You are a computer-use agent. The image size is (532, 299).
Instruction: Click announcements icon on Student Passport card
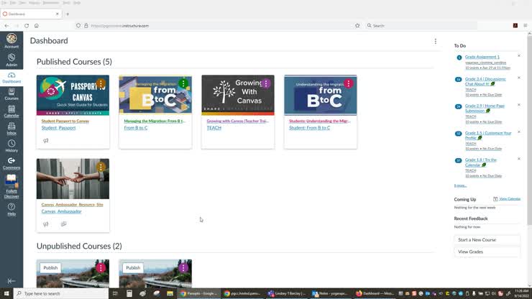46,141
